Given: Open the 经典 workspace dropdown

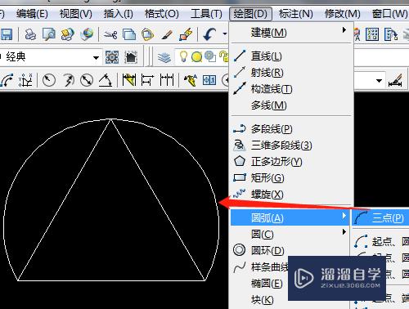Looking at the screenshot, I should point(96,57).
